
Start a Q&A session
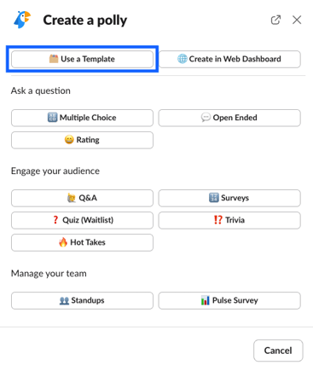[x=82, y=198]
